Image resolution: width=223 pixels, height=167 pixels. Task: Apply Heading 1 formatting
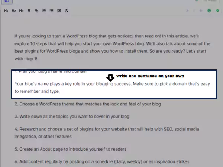(x=6, y=10)
